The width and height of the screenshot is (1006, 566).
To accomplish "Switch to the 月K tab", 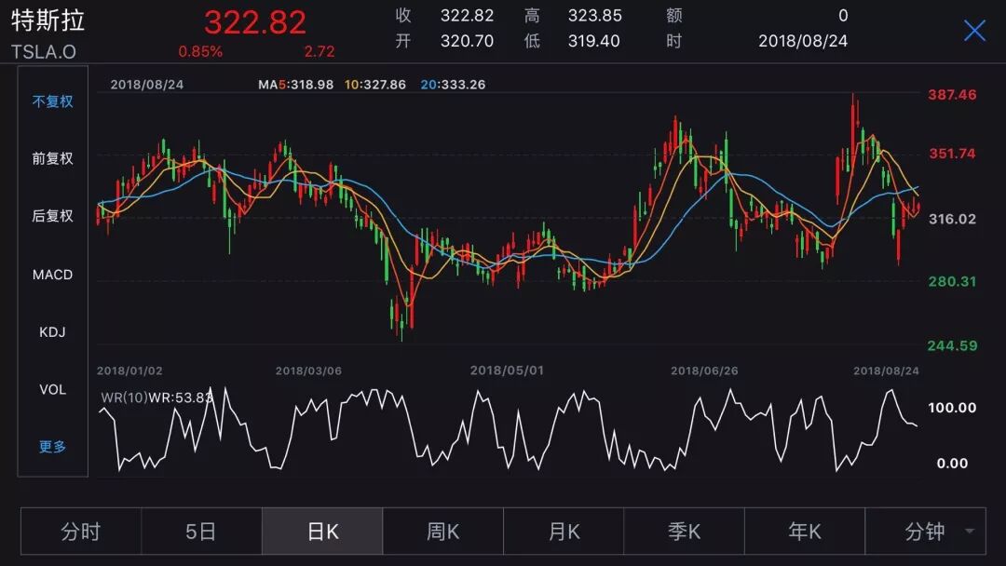I will point(564,532).
